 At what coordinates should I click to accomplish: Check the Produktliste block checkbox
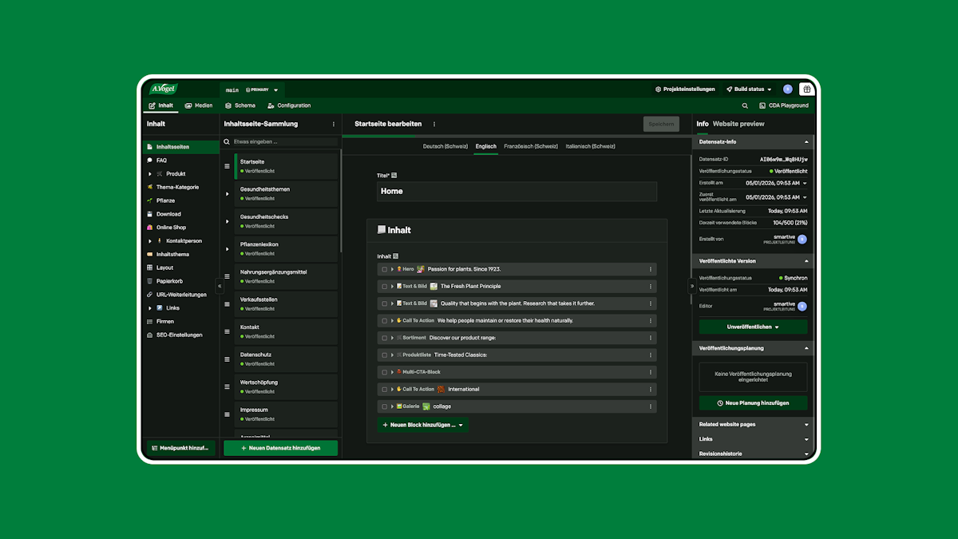click(385, 355)
